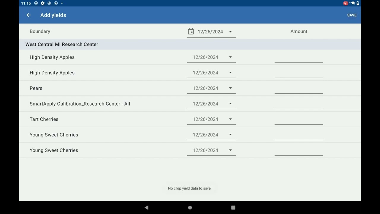Tap SAVE to store the yields
The height and width of the screenshot is (214, 380).
click(352, 15)
